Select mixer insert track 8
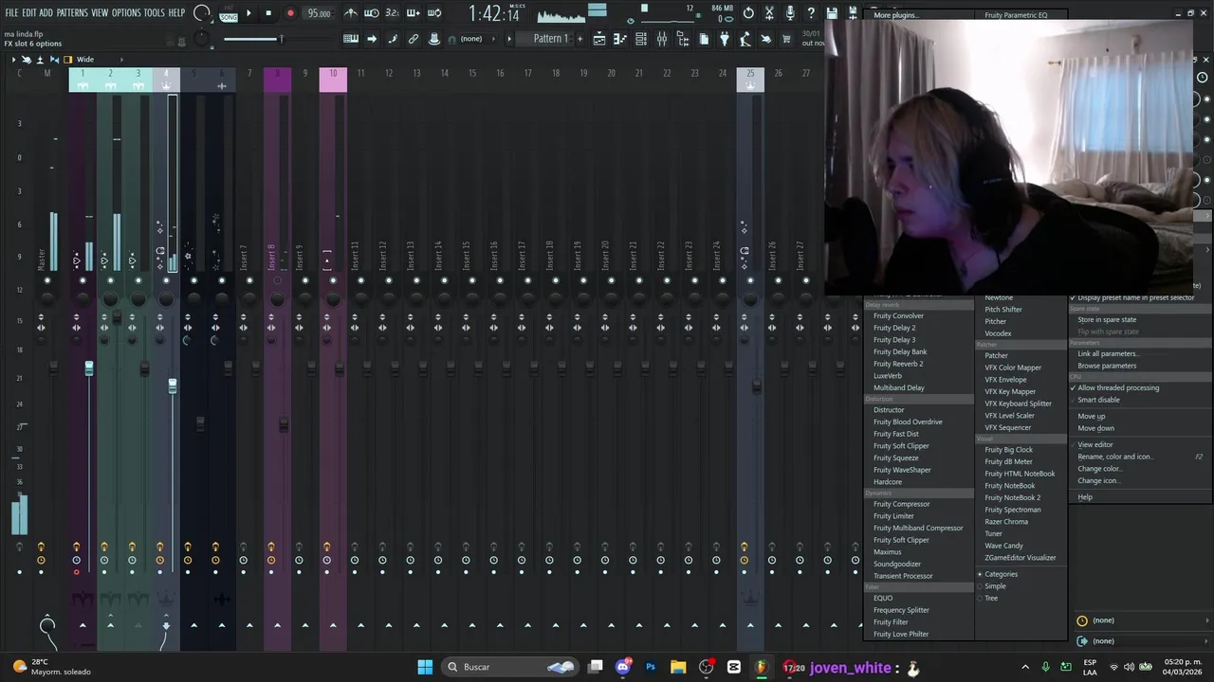 (x=277, y=80)
